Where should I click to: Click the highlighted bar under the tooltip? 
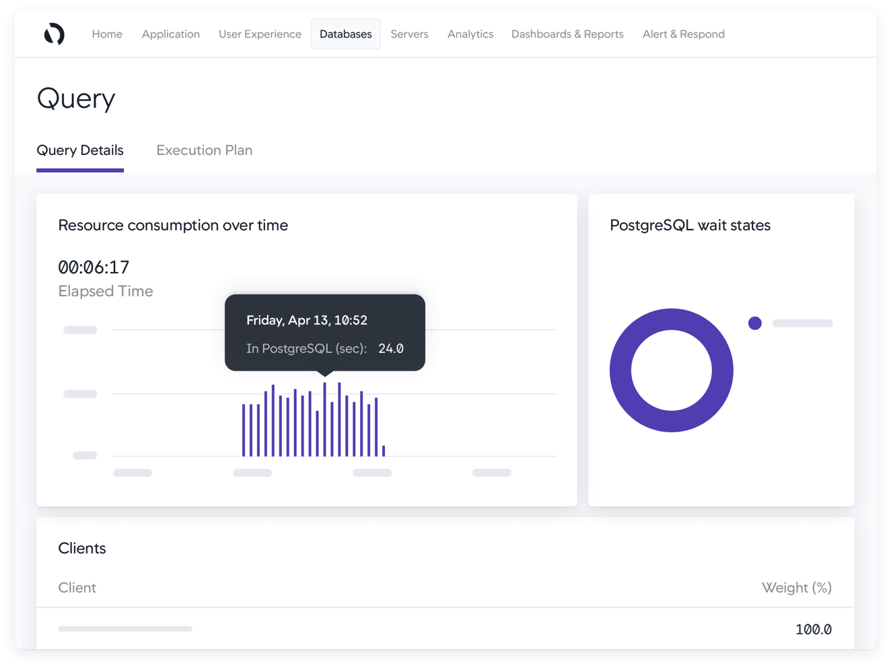324,420
